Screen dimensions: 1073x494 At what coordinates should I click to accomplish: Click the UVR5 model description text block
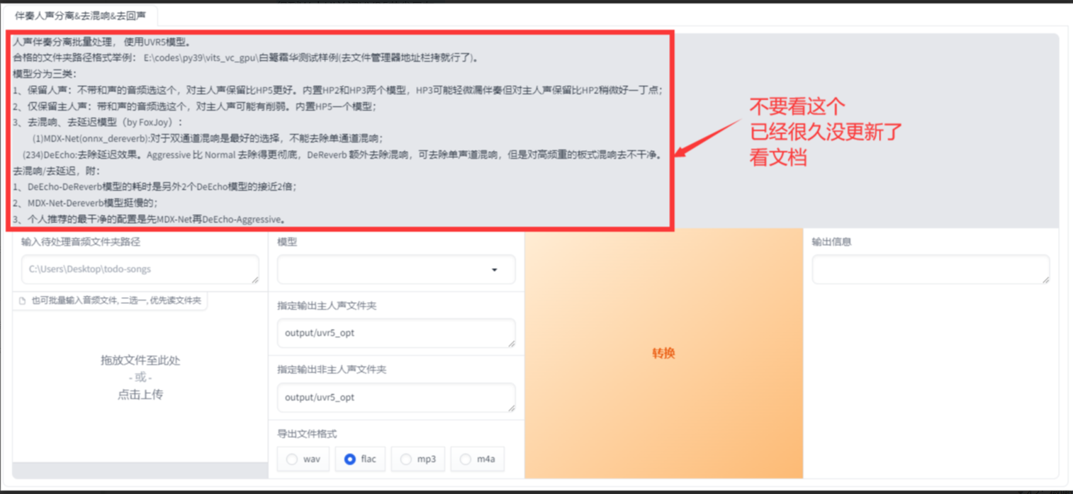339,130
